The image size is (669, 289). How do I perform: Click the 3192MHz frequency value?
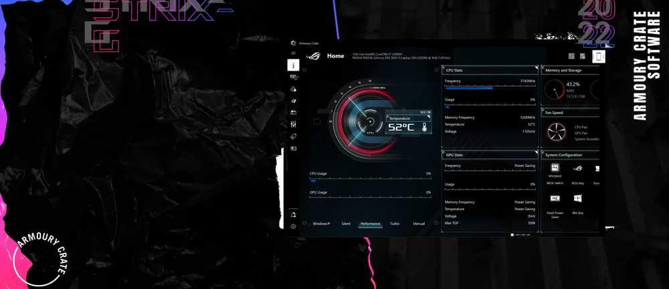(x=527, y=81)
